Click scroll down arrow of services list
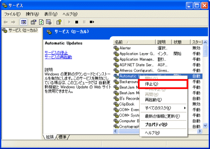The height and width of the screenshot is (149, 210). tap(205, 126)
